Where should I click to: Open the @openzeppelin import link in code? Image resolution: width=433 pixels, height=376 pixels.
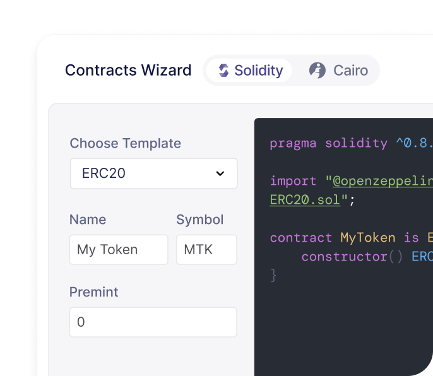pos(383,181)
